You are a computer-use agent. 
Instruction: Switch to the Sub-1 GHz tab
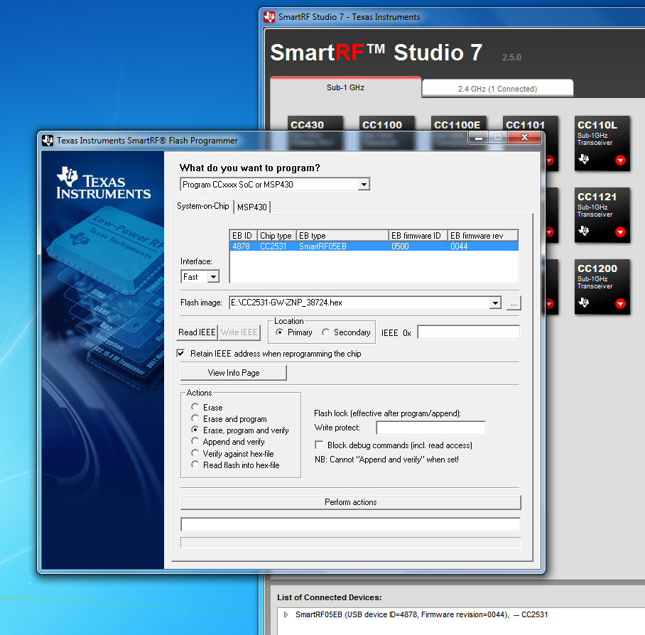345,87
